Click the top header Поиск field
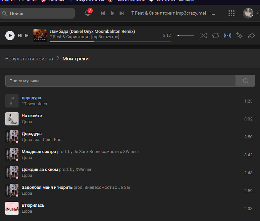This screenshot has height=221, width=260. pos(38,13)
